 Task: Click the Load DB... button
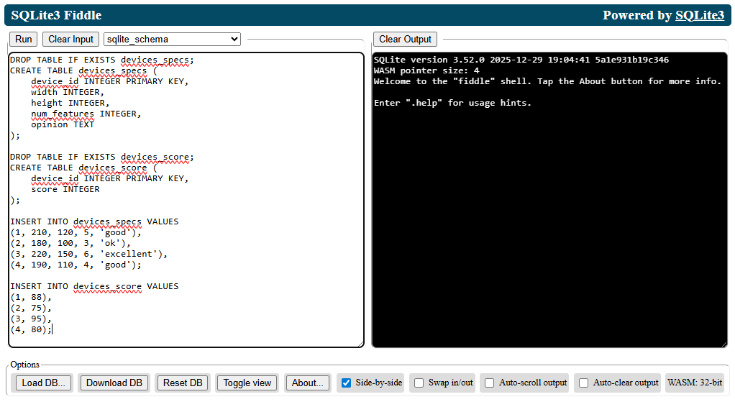point(44,383)
